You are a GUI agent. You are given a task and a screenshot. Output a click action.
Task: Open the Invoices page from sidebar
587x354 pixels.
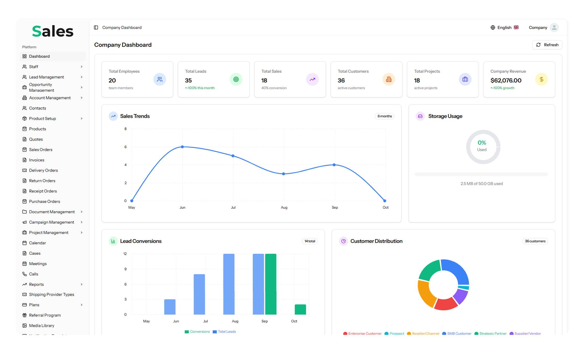click(37, 160)
